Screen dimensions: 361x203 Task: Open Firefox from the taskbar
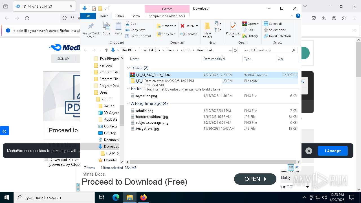coord(144,197)
